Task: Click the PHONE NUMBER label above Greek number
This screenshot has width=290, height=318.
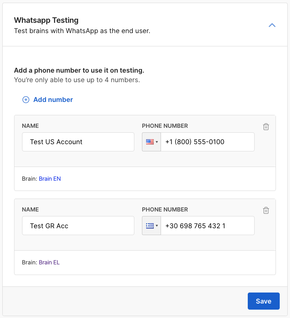Action: (165, 210)
